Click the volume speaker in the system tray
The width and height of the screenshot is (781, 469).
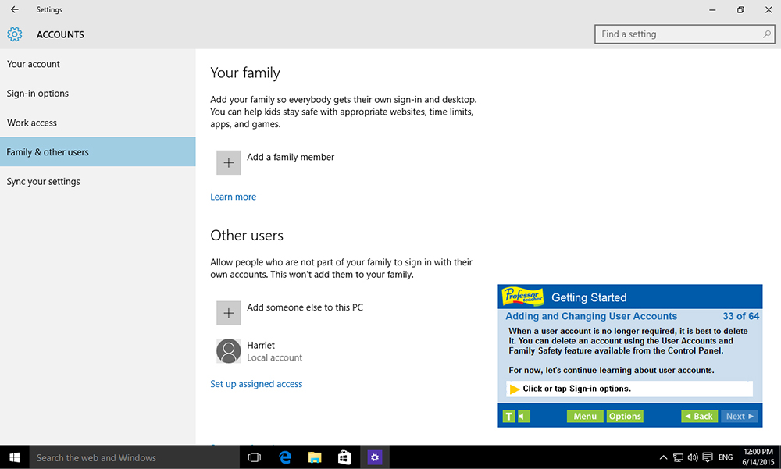pos(693,457)
